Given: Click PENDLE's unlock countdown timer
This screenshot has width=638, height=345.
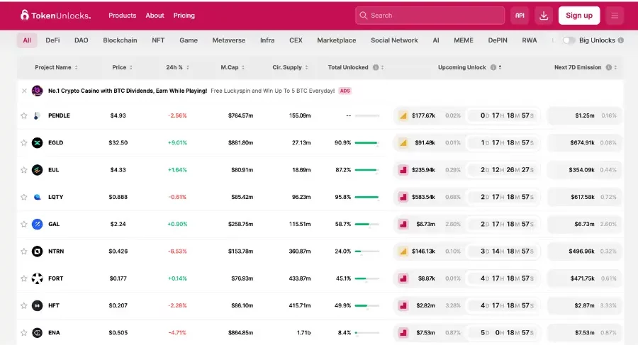Looking at the screenshot, I should pyautogui.click(x=503, y=115).
